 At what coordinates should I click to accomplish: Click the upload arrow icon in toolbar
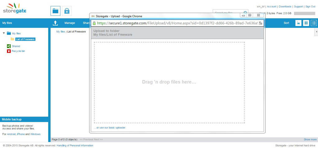[55, 23]
